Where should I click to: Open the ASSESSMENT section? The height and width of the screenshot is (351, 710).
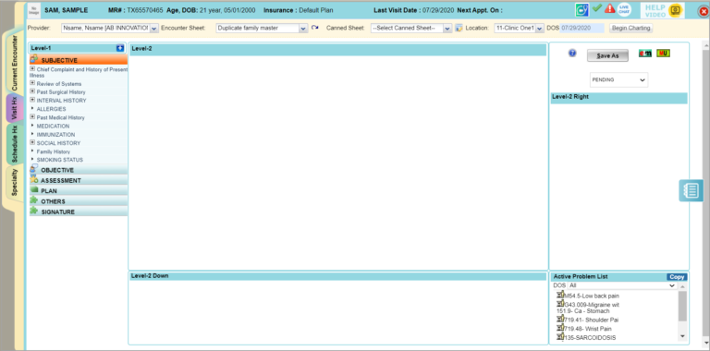coord(79,180)
